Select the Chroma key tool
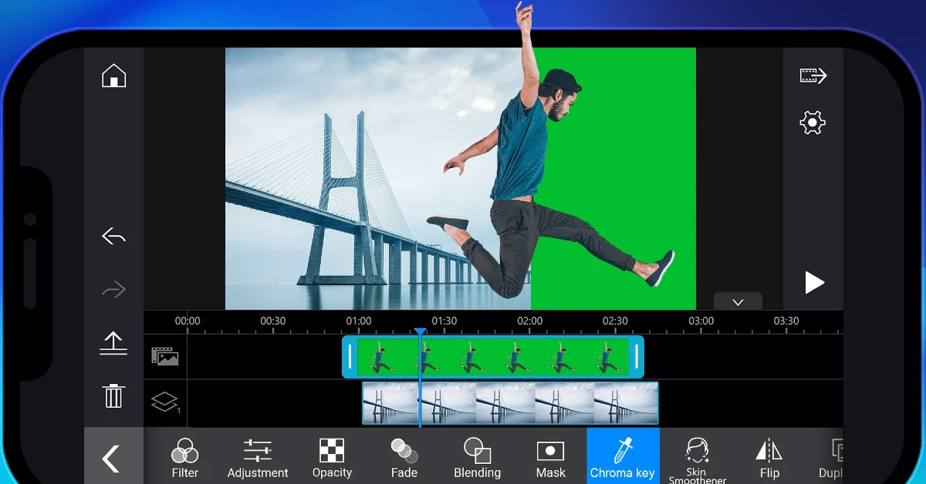The width and height of the screenshot is (926, 484). coord(623,456)
